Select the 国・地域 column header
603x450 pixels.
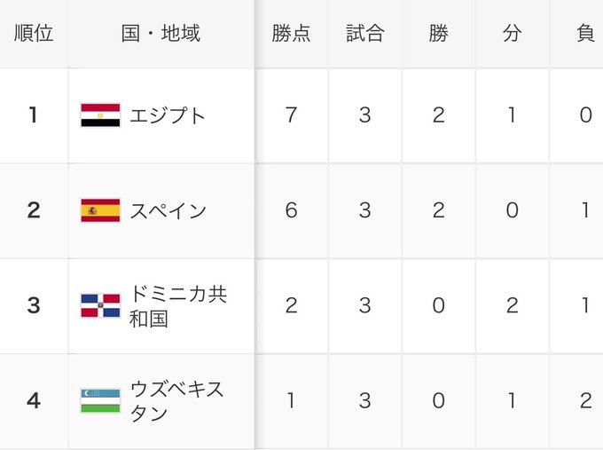click(161, 34)
